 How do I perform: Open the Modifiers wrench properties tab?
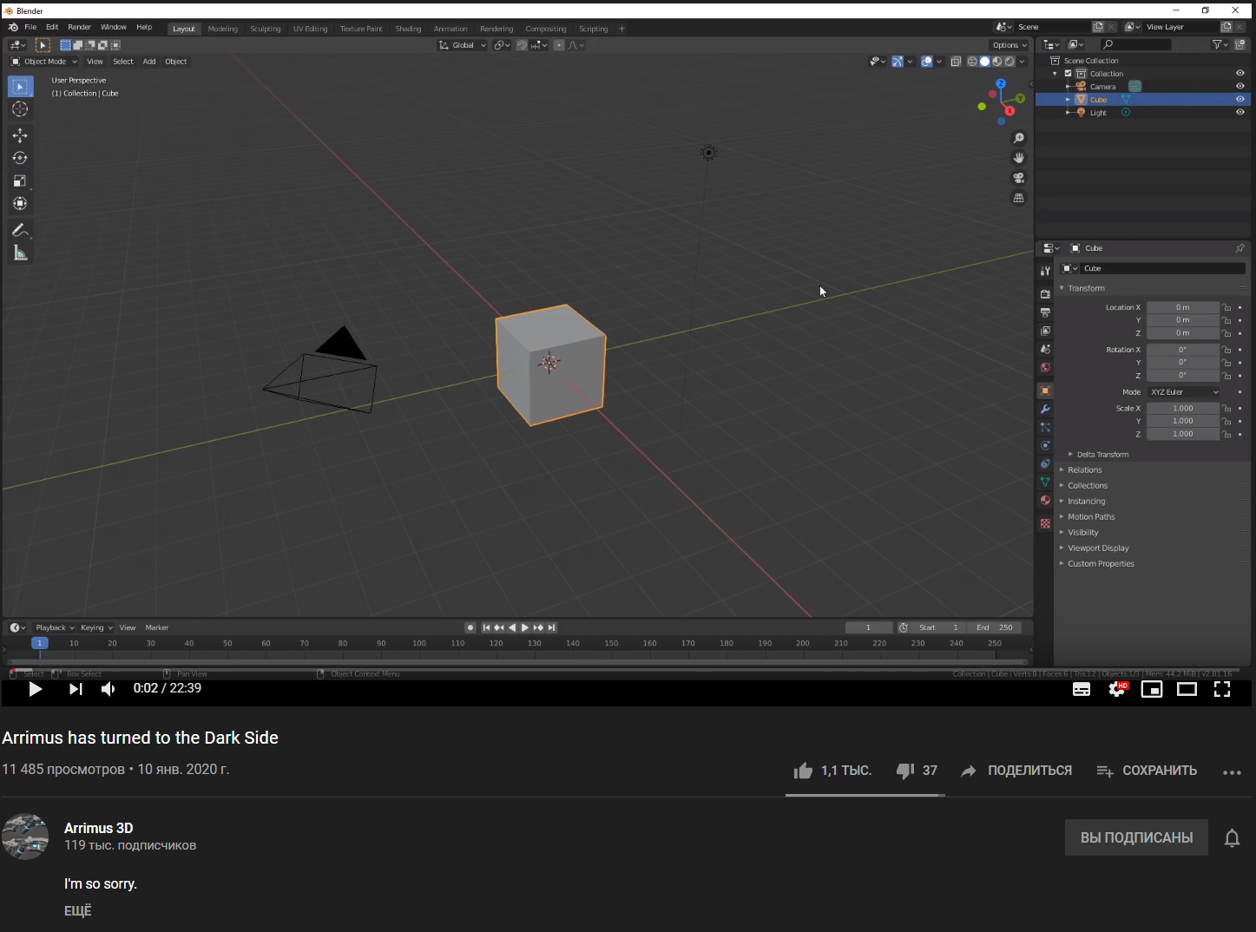(x=1045, y=409)
